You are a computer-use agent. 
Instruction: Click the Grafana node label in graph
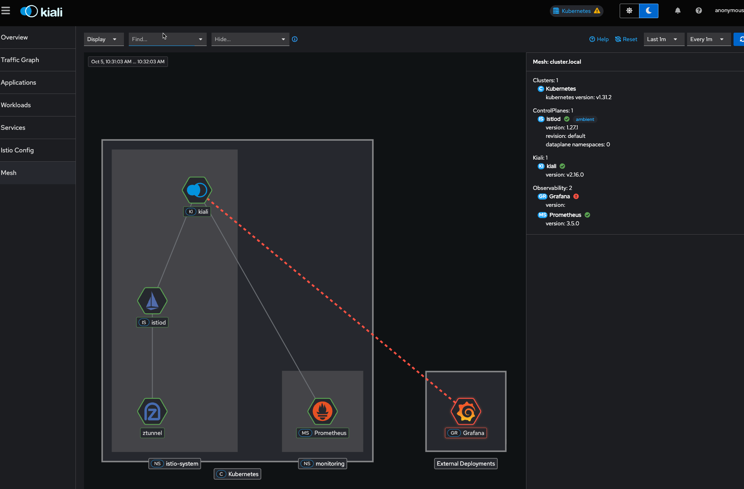point(466,433)
